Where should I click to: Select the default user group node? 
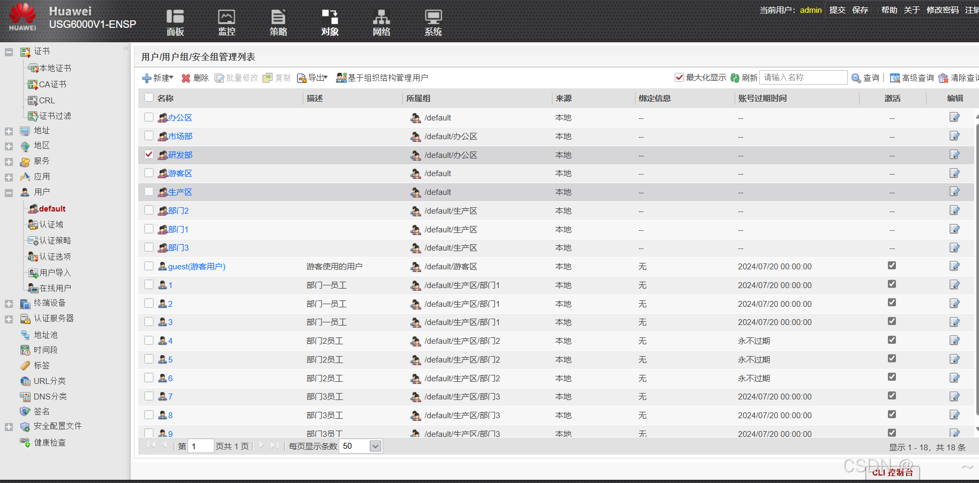click(x=52, y=209)
